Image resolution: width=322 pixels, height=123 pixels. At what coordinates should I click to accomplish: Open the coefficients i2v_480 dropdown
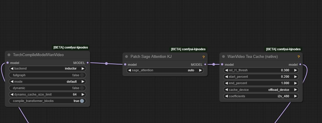(x=261, y=96)
